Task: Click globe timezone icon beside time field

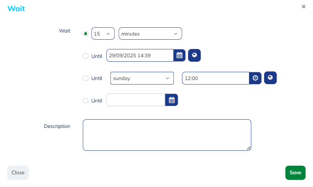Action: click(x=270, y=78)
